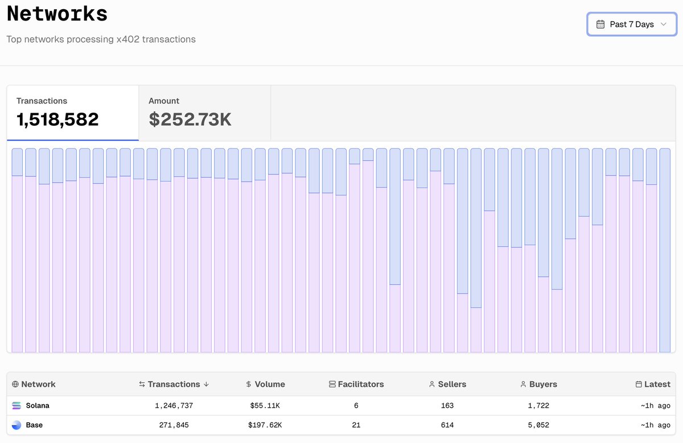Image resolution: width=683 pixels, height=443 pixels.
Task: Expand date range using the chevron arrow
Action: [x=663, y=24]
